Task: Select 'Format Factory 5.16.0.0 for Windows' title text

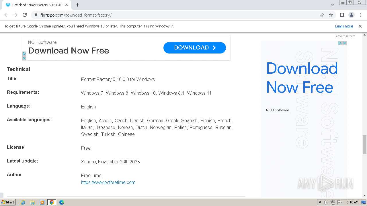Action: (x=118, y=79)
